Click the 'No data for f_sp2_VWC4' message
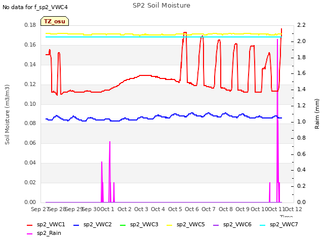This screenshot has width=324, height=243. pos(35,7)
